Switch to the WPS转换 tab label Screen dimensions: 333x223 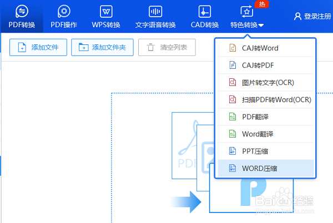point(106,25)
